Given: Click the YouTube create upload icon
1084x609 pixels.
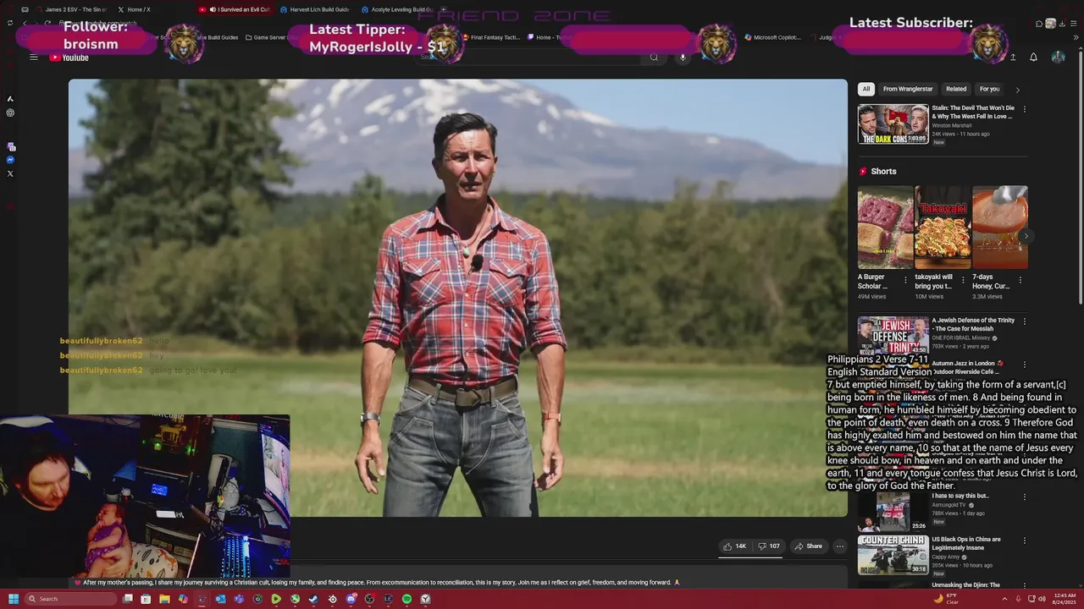Looking at the screenshot, I should pyautogui.click(x=1013, y=58).
